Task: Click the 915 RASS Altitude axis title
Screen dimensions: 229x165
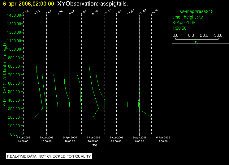Action: coord(5,74)
